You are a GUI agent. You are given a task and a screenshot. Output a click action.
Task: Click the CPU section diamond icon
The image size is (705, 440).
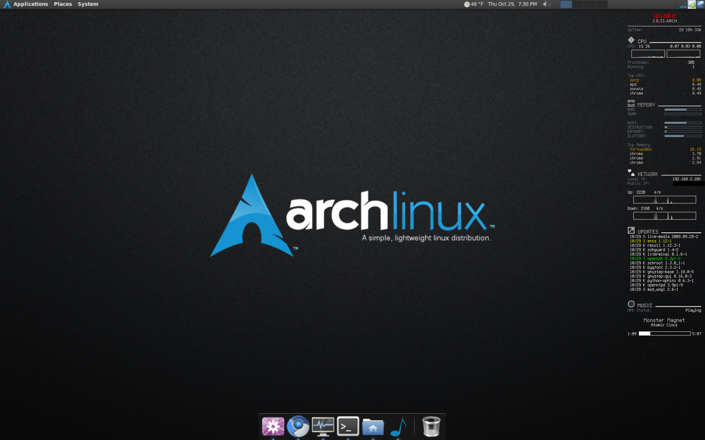(x=631, y=40)
